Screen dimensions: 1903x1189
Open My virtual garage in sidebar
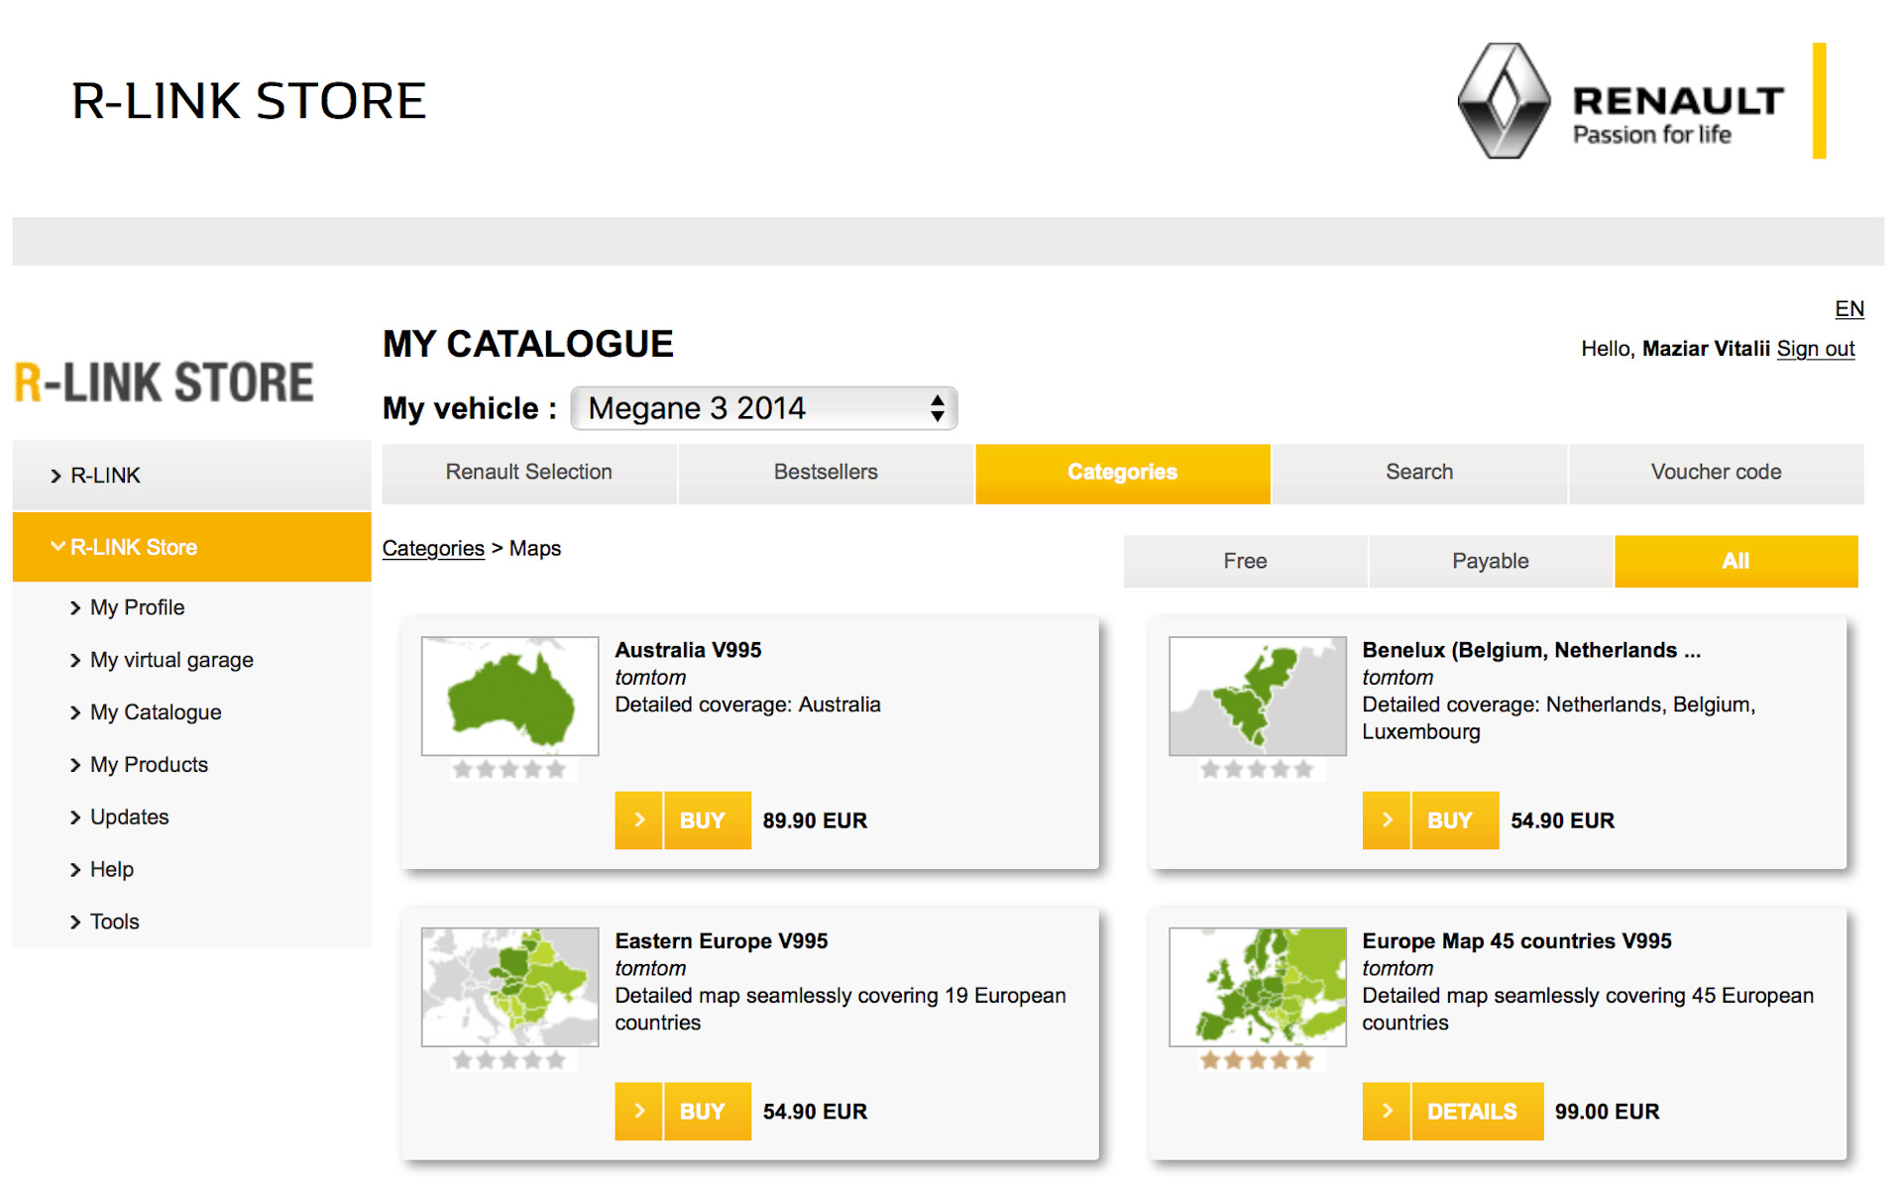tap(171, 660)
